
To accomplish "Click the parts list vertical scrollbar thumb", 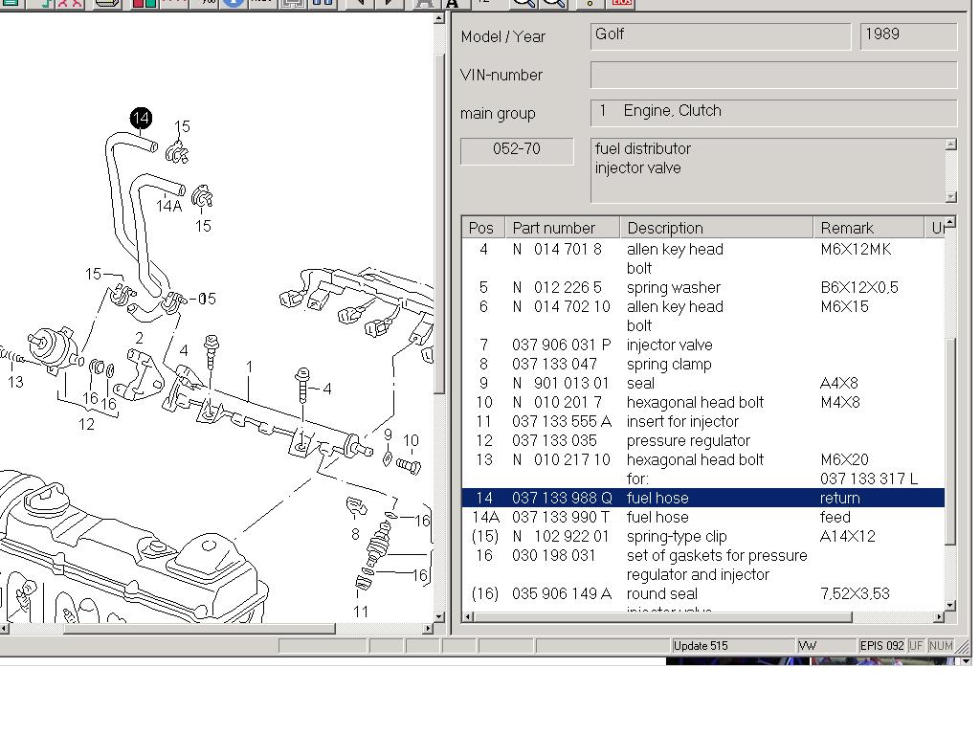I will point(950,440).
